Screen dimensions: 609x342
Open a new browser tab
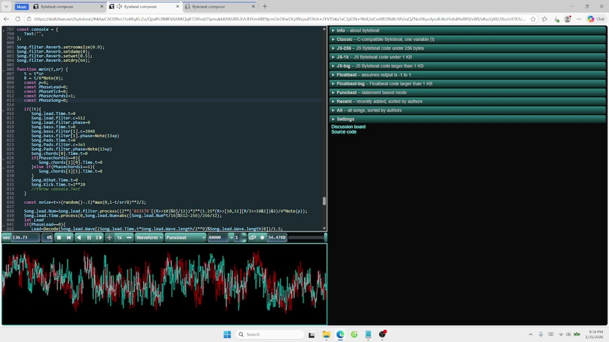click(265, 7)
